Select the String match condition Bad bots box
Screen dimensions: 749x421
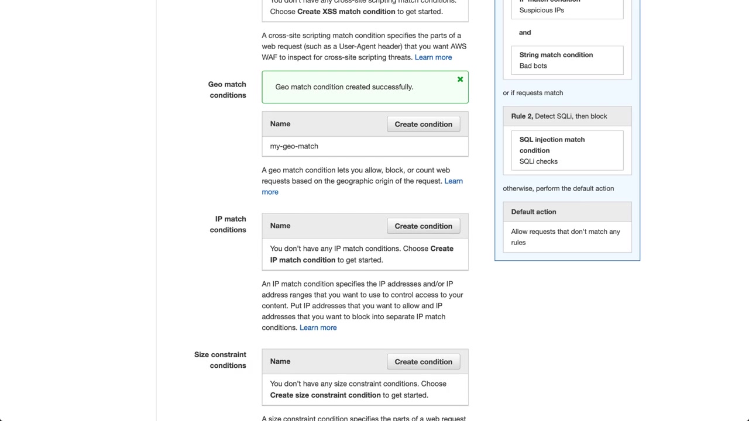click(x=566, y=60)
